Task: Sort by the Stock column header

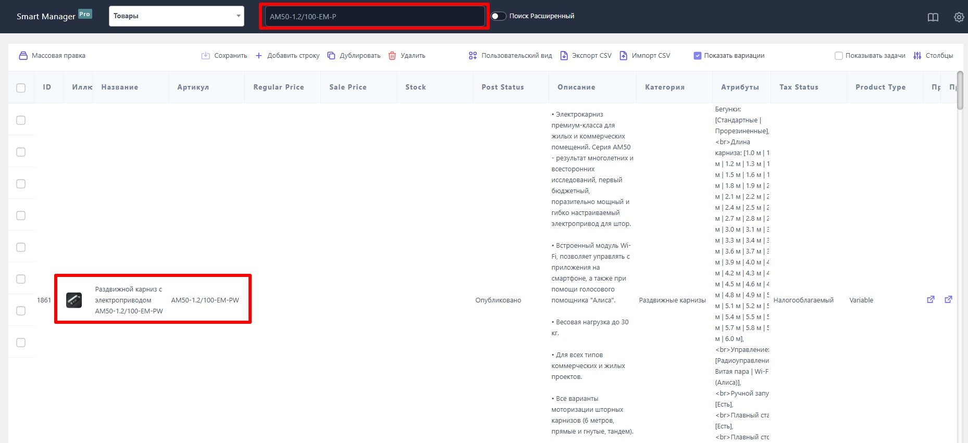Action: (416, 87)
